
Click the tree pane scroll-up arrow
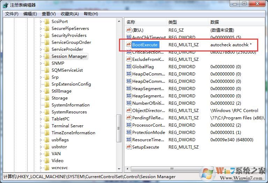click(x=119, y=21)
